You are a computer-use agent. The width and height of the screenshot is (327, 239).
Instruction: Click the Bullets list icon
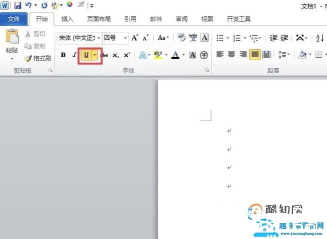coord(220,38)
